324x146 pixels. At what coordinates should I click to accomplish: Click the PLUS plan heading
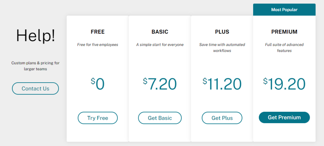tap(222, 32)
